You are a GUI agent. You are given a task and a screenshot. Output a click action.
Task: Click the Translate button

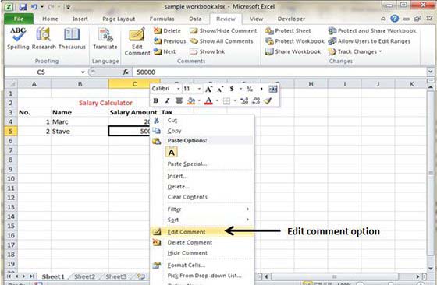105,39
